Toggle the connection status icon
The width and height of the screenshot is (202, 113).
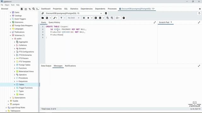(43, 13)
